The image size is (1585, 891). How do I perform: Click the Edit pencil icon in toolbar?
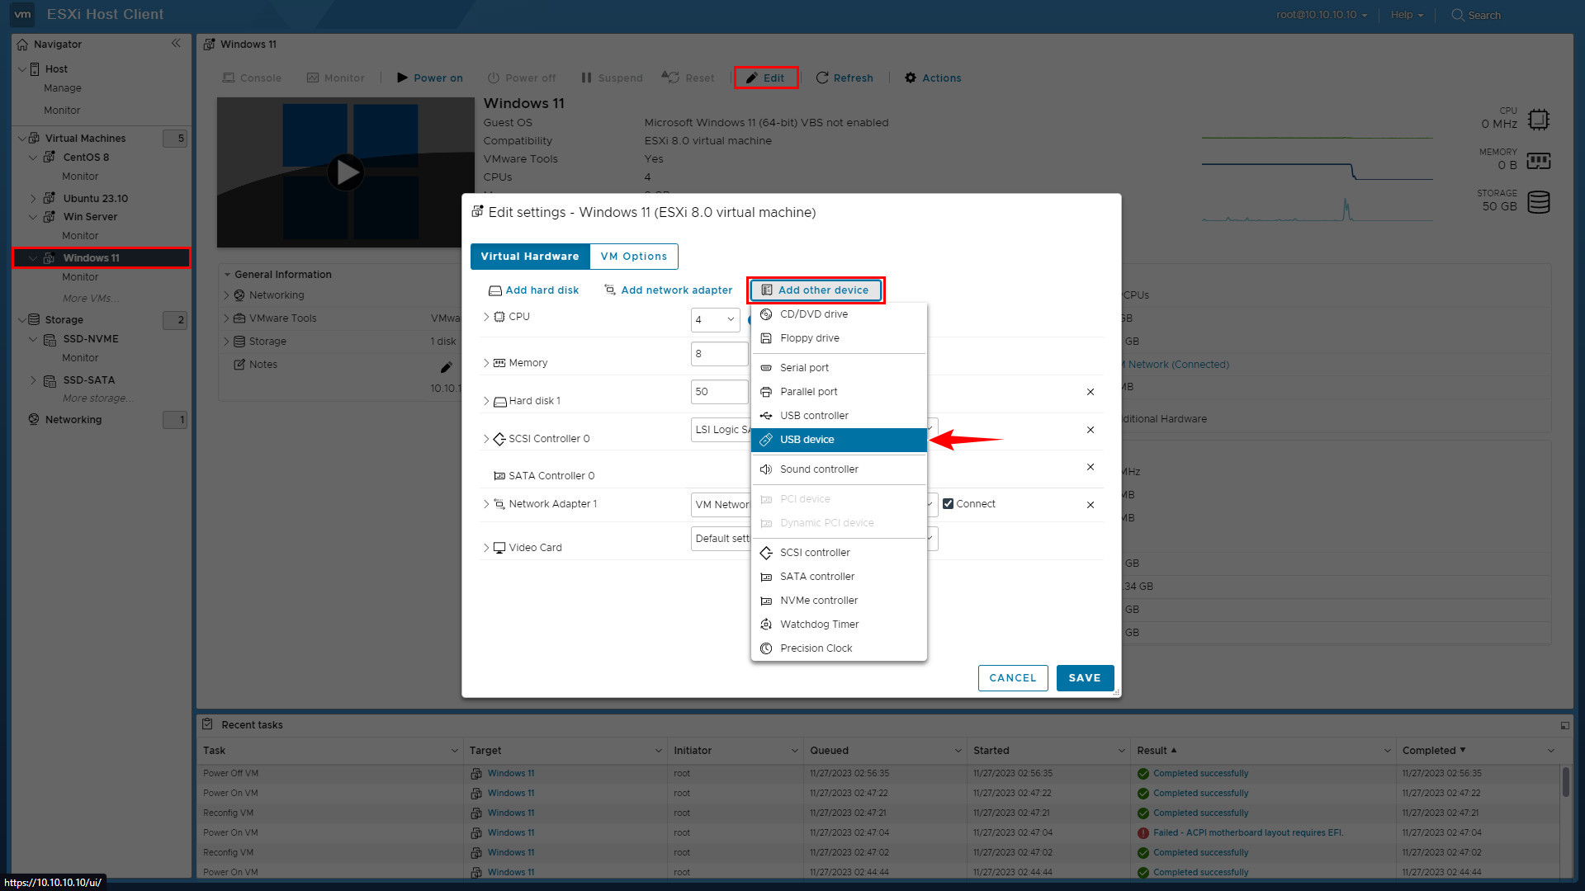752,78
